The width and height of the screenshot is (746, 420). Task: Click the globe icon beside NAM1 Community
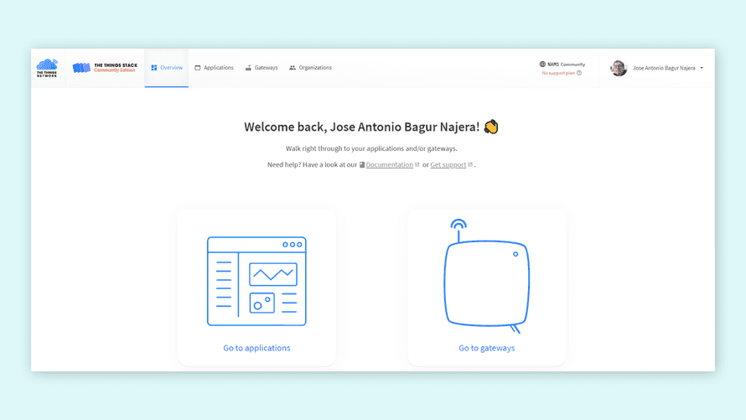tap(542, 64)
